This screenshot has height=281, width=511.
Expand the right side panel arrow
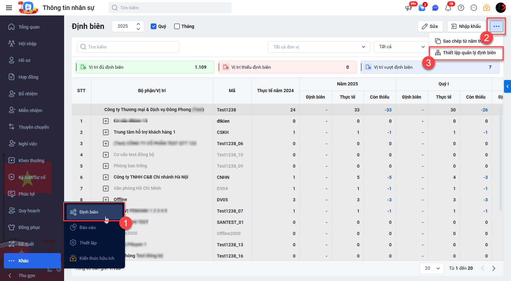(x=507, y=86)
